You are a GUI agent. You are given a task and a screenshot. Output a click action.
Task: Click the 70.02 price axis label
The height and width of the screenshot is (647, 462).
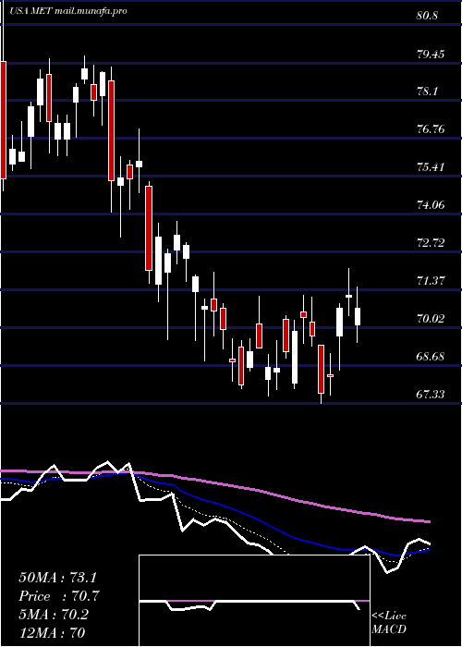point(431,318)
